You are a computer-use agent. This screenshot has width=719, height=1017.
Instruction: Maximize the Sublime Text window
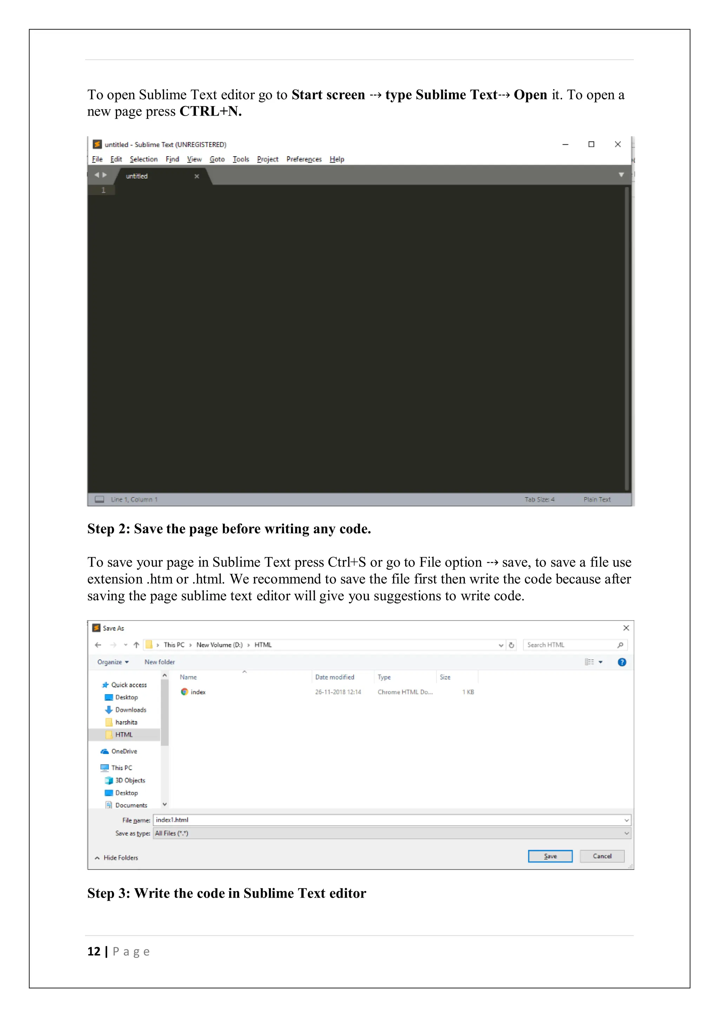point(591,144)
